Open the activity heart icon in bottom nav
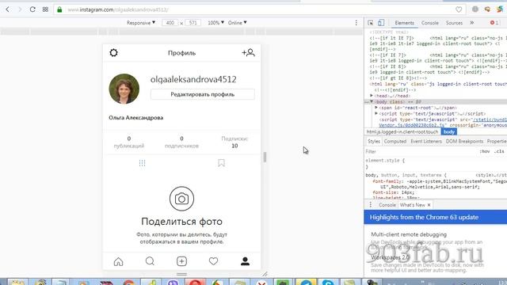 (x=213, y=260)
